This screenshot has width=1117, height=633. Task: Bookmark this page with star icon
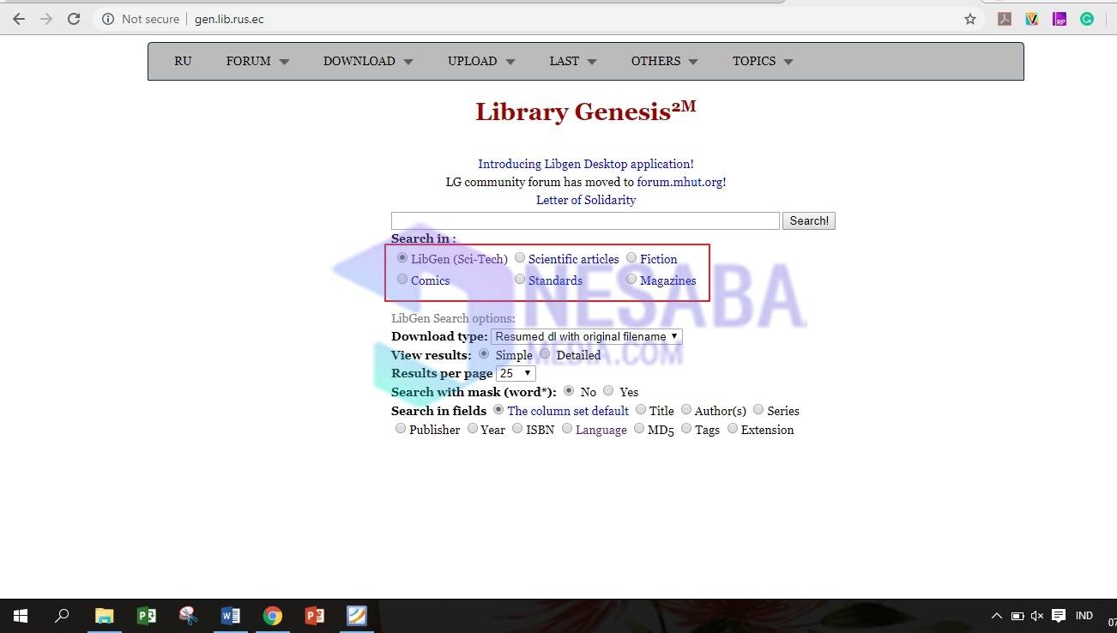click(x=970, y=19)
